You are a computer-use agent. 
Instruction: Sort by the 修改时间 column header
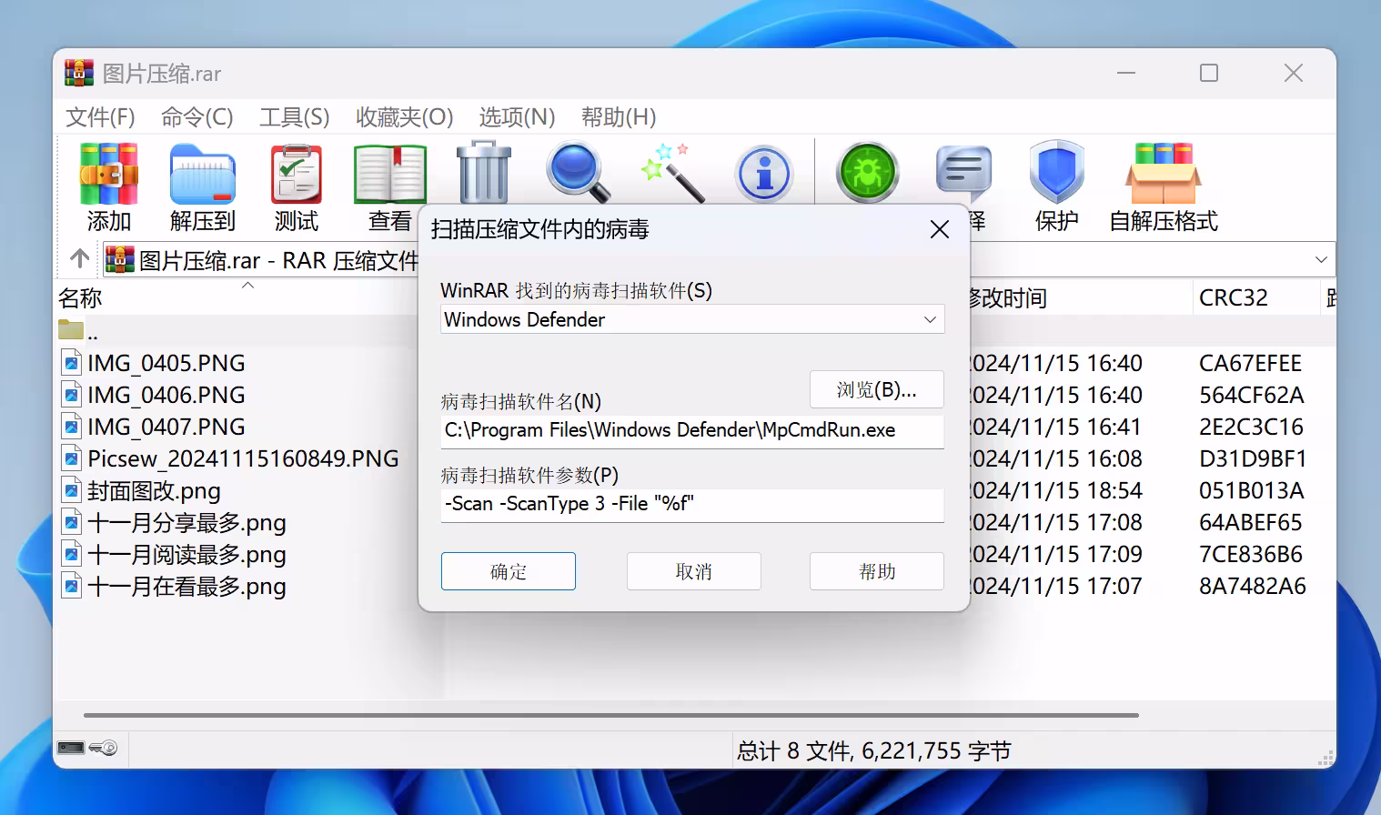pos(1008,297)
